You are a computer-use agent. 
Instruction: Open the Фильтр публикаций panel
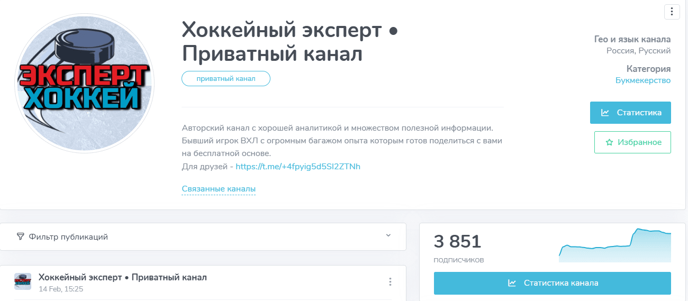(203, 236)
